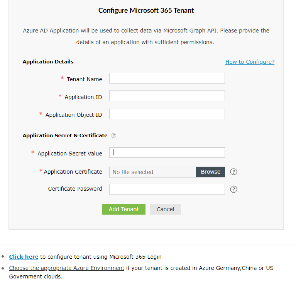This screenshot has height=285, width=296.
Task: Follow the Click here Microsoft 365 Login link
Action: pos(24,257)
